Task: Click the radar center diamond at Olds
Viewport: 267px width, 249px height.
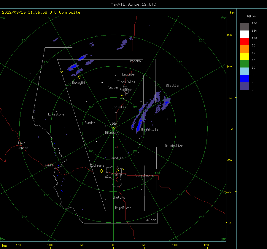Action: [113, 129]
